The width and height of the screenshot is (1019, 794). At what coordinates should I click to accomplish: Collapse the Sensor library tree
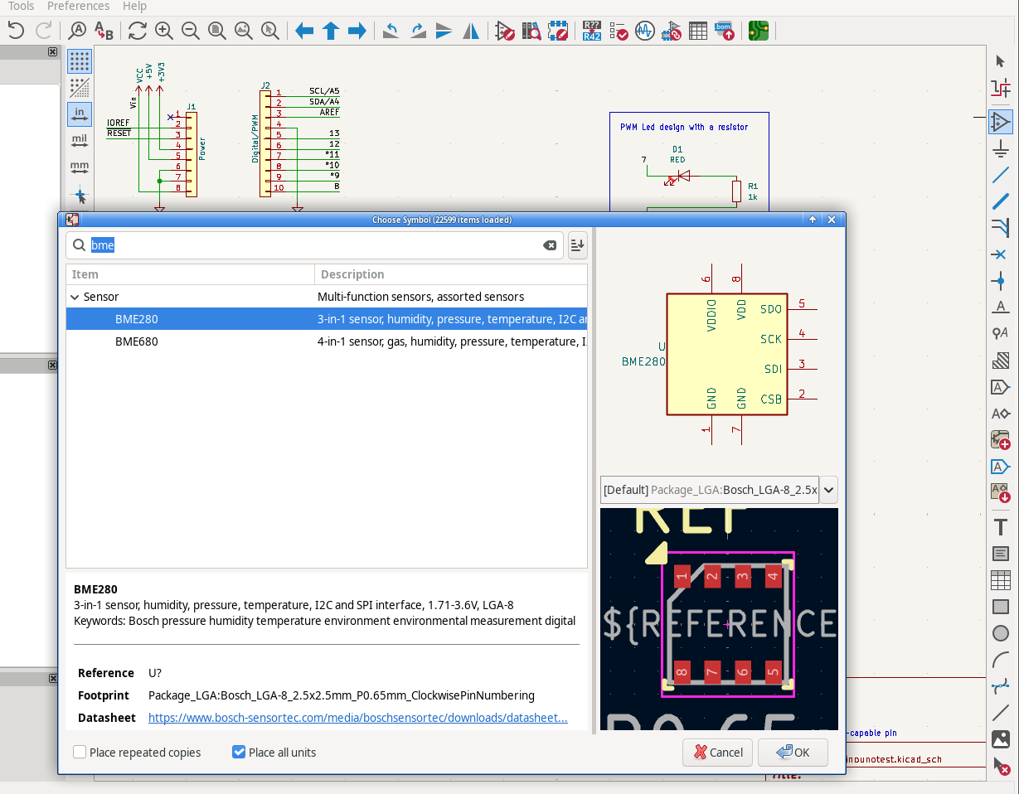coord(75,297)
